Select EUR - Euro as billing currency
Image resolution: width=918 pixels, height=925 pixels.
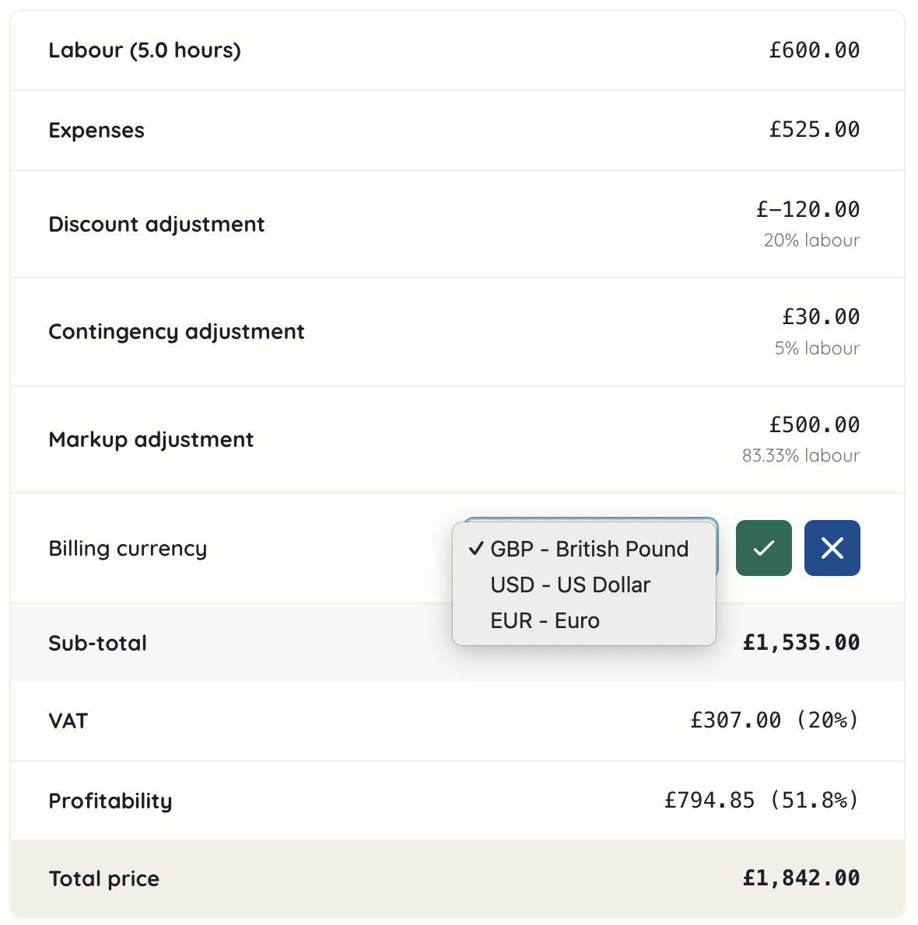(545, 620)
